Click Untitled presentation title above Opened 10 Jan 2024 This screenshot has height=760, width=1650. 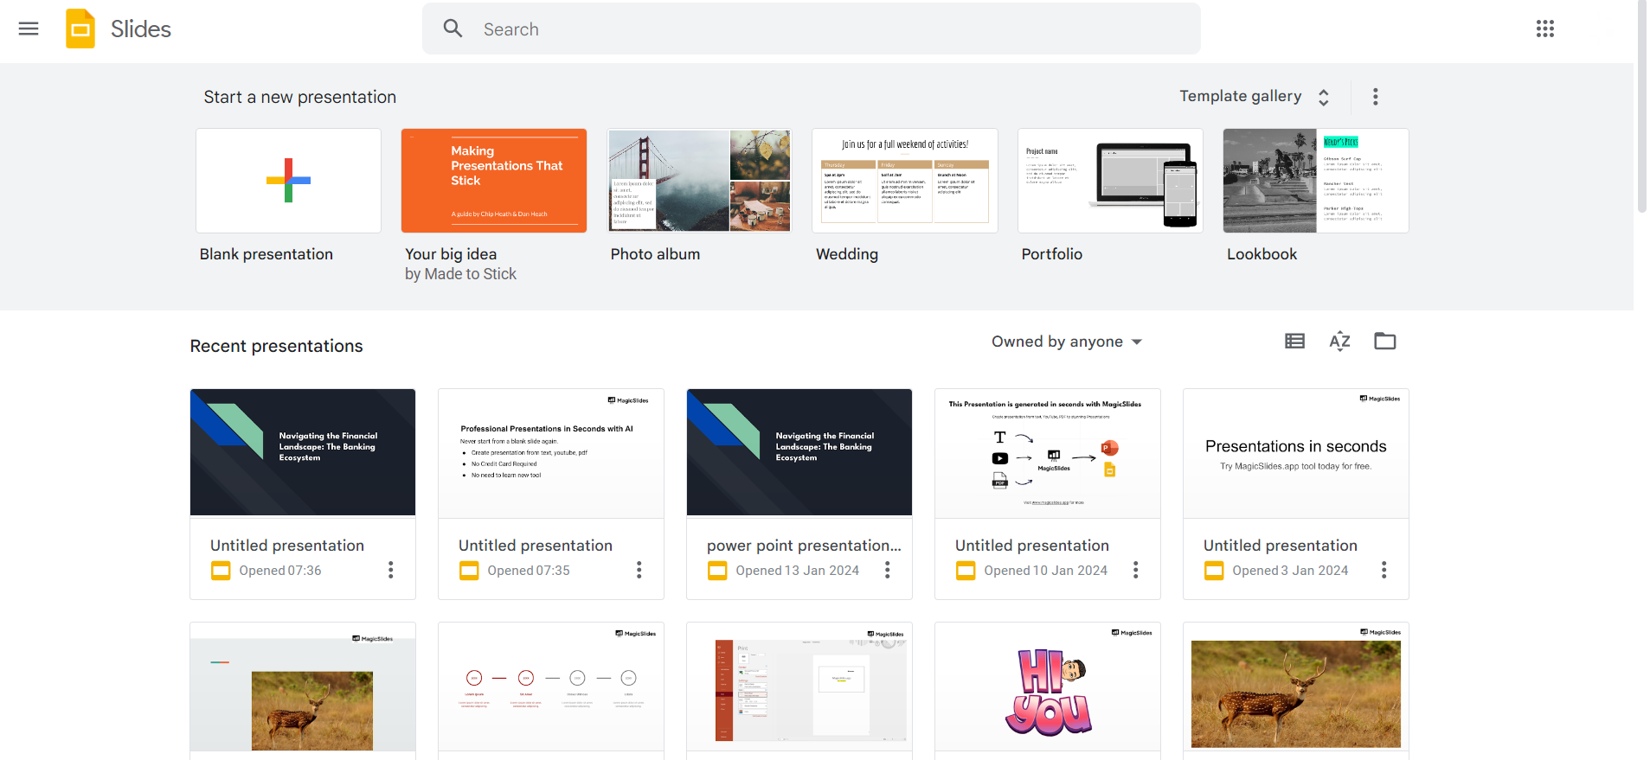pos(1032,546)
